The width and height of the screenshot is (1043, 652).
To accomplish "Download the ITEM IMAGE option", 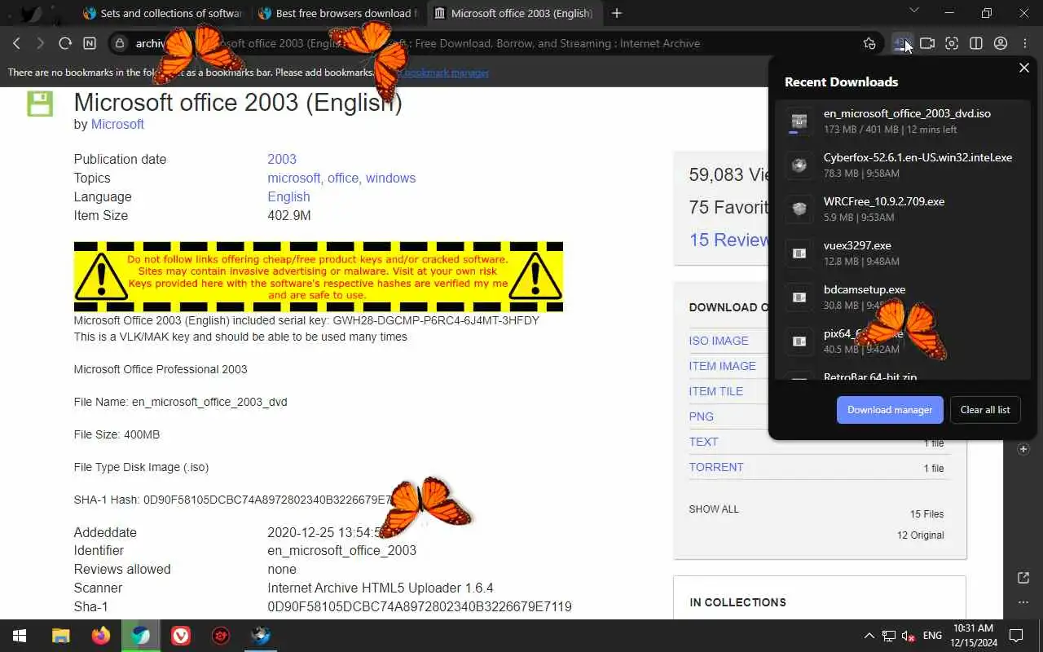I will point(723,366).
